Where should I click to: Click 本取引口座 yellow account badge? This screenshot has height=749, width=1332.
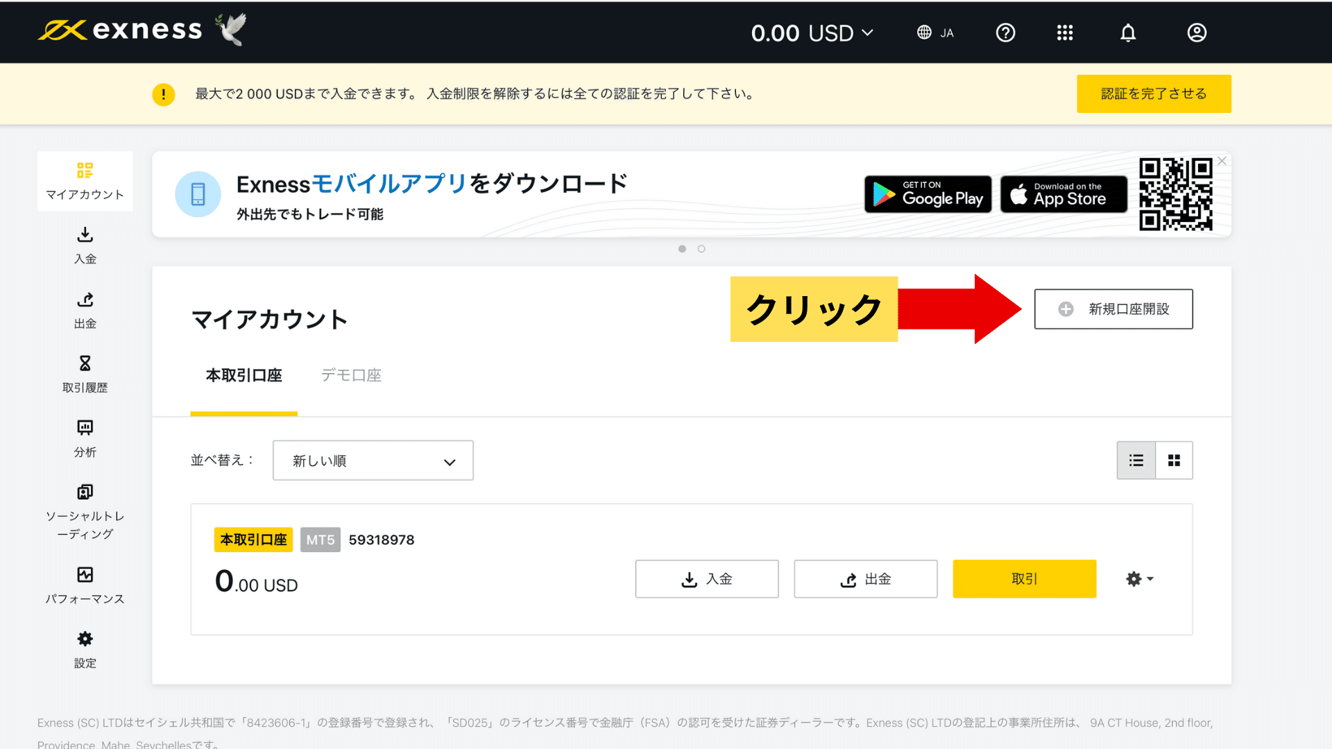coord(253,540)
